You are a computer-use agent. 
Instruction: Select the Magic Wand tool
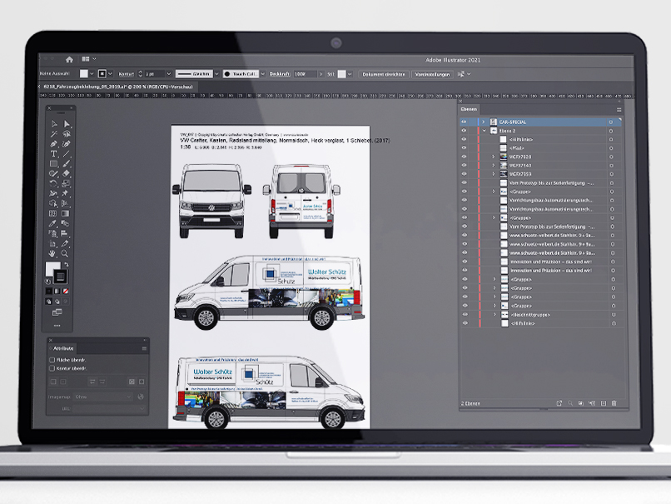[x=54, y=134]
